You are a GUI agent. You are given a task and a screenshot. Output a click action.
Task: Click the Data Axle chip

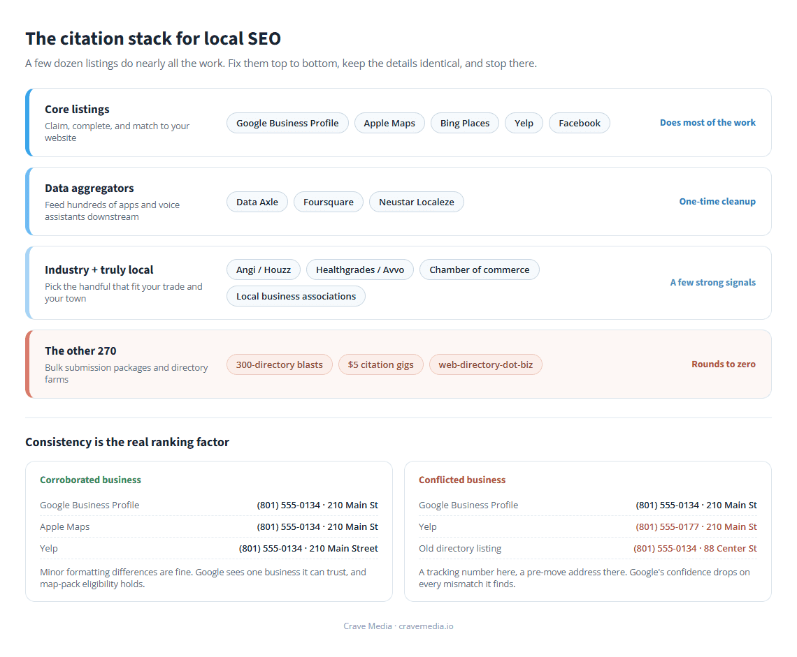(257, 202)
